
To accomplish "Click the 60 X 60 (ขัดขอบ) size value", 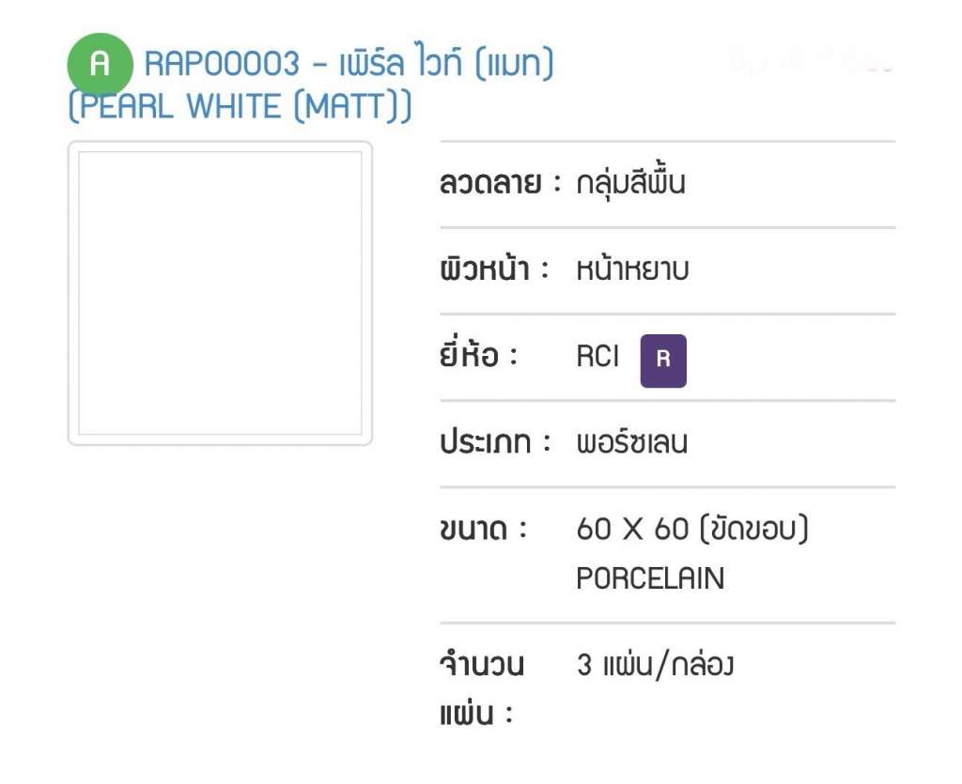I will coord(692,529).
